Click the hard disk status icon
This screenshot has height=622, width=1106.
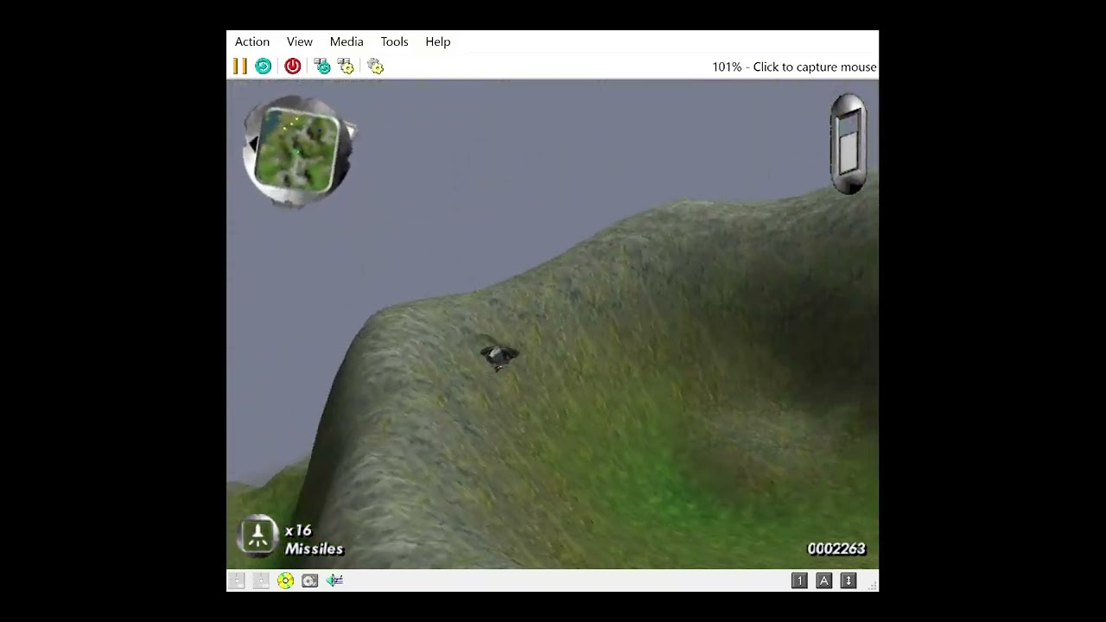point(309,581)
